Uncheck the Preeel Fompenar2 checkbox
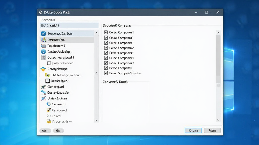259x145 pixels. (x=106, y=48)
